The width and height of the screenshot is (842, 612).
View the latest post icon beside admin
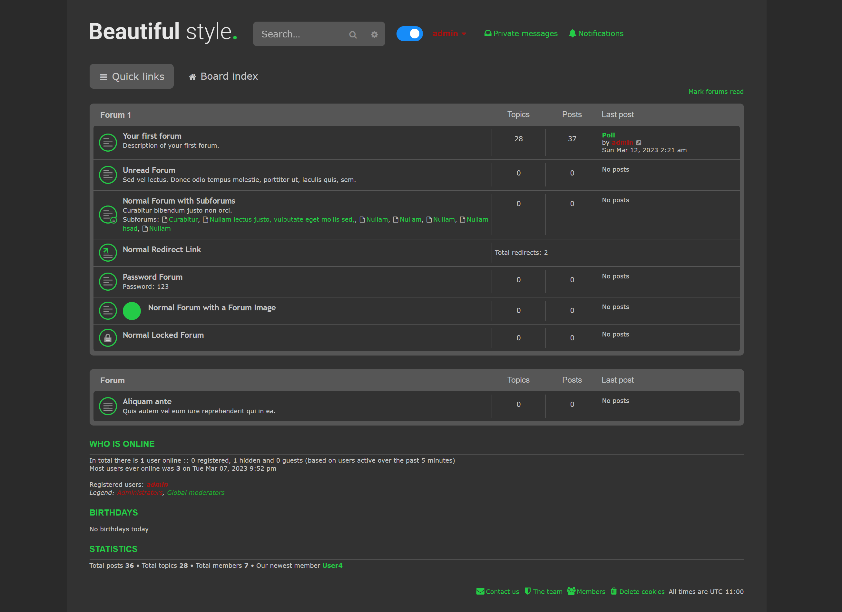click(x=639, y=143)
